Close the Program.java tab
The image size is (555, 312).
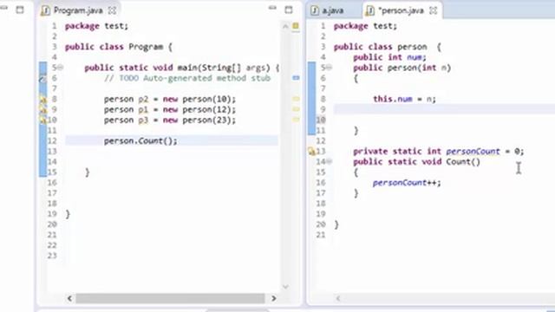(x=112, y=10)
